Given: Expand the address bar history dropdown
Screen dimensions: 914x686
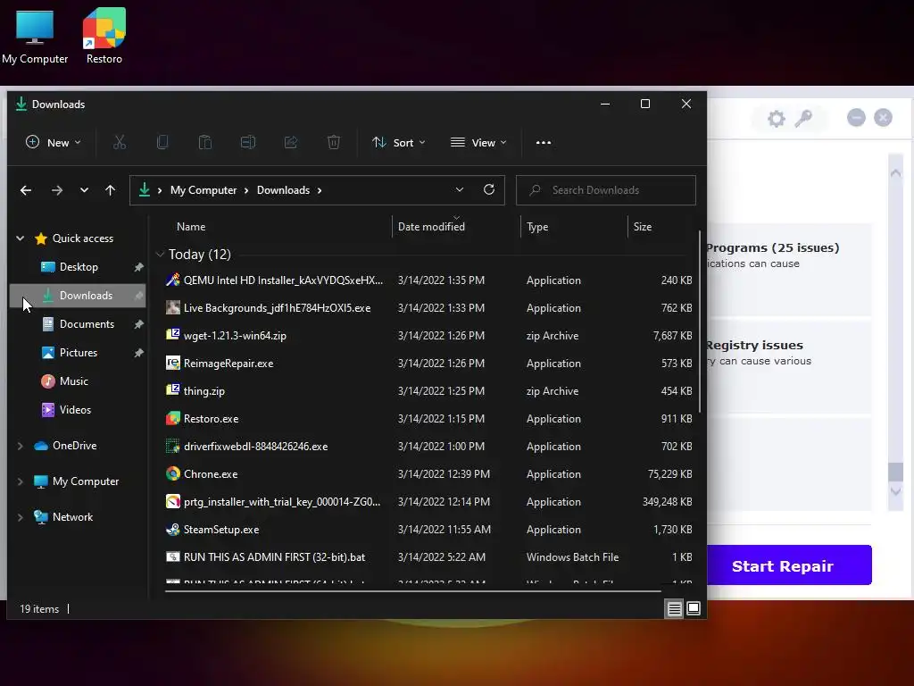Looking at the screenshot, I should 460,189.
